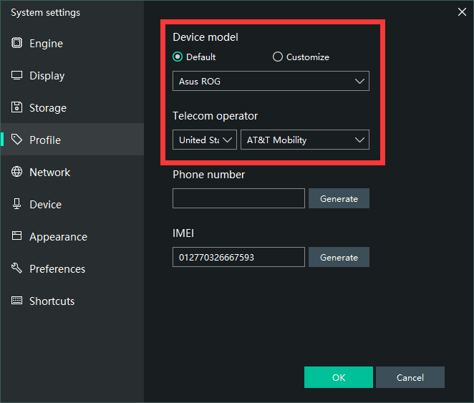Image resolution: width=474 pixels, height=403 pixels.
Task: Generate a new IMEI value
Action: click(x=339, y=258)
